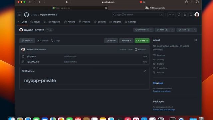Select the J-TAG/myapp-private browser tab
The image size is (213, 120).
155,8
